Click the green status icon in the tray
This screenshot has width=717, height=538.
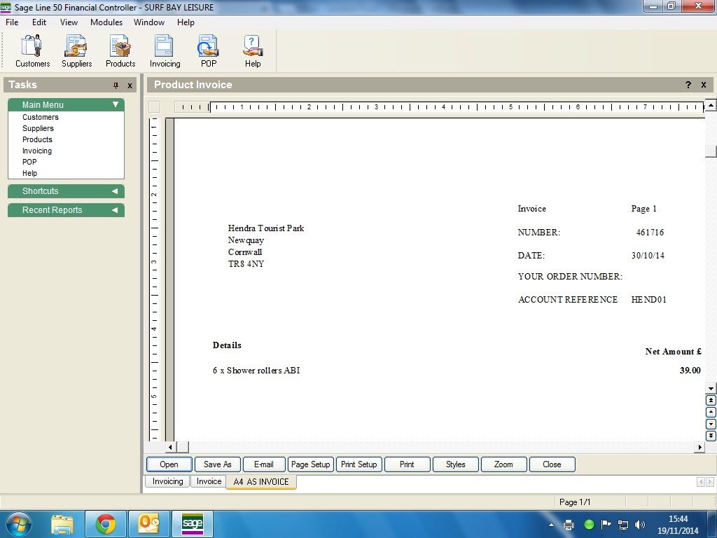(x=589, y=525)
